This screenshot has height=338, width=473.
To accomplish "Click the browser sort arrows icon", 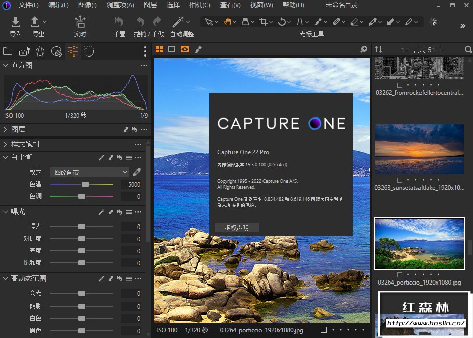I will pos(378,49).
